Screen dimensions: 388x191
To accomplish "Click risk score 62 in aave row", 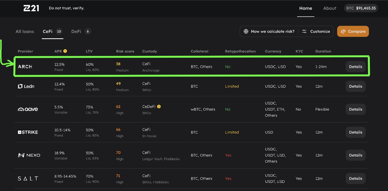I will coord(118,107).
